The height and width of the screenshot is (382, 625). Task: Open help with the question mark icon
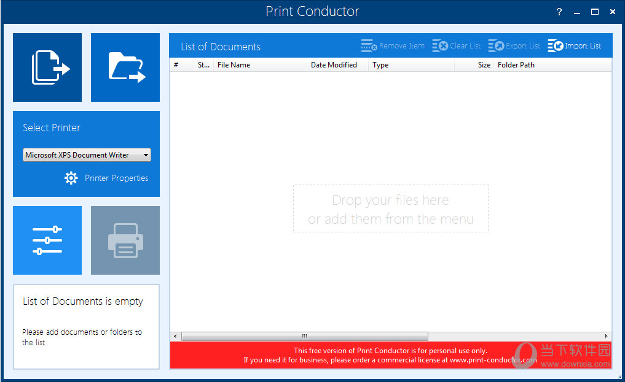(559, 12)
